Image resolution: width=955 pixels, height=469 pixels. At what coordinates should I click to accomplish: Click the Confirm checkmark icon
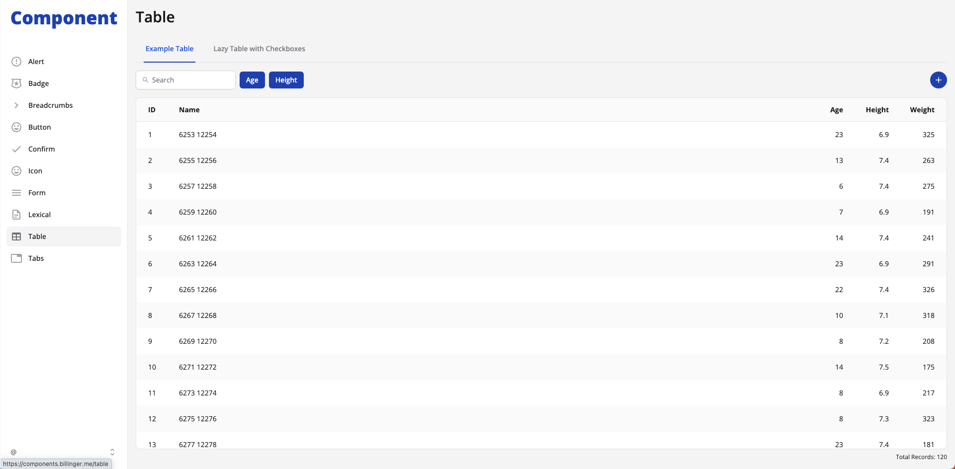coord(16,149)
